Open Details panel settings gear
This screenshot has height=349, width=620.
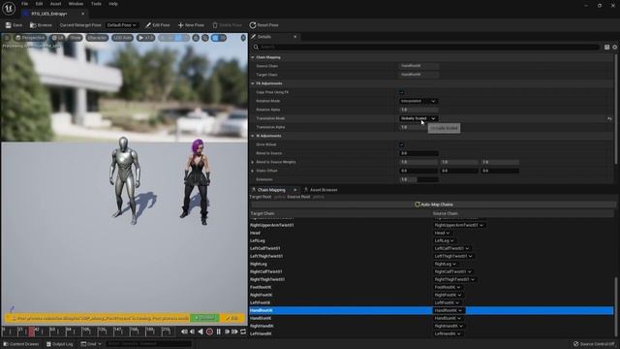(x=615, y=48)
